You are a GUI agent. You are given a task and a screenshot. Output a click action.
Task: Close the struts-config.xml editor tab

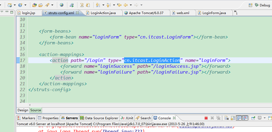tap(77, 13)
